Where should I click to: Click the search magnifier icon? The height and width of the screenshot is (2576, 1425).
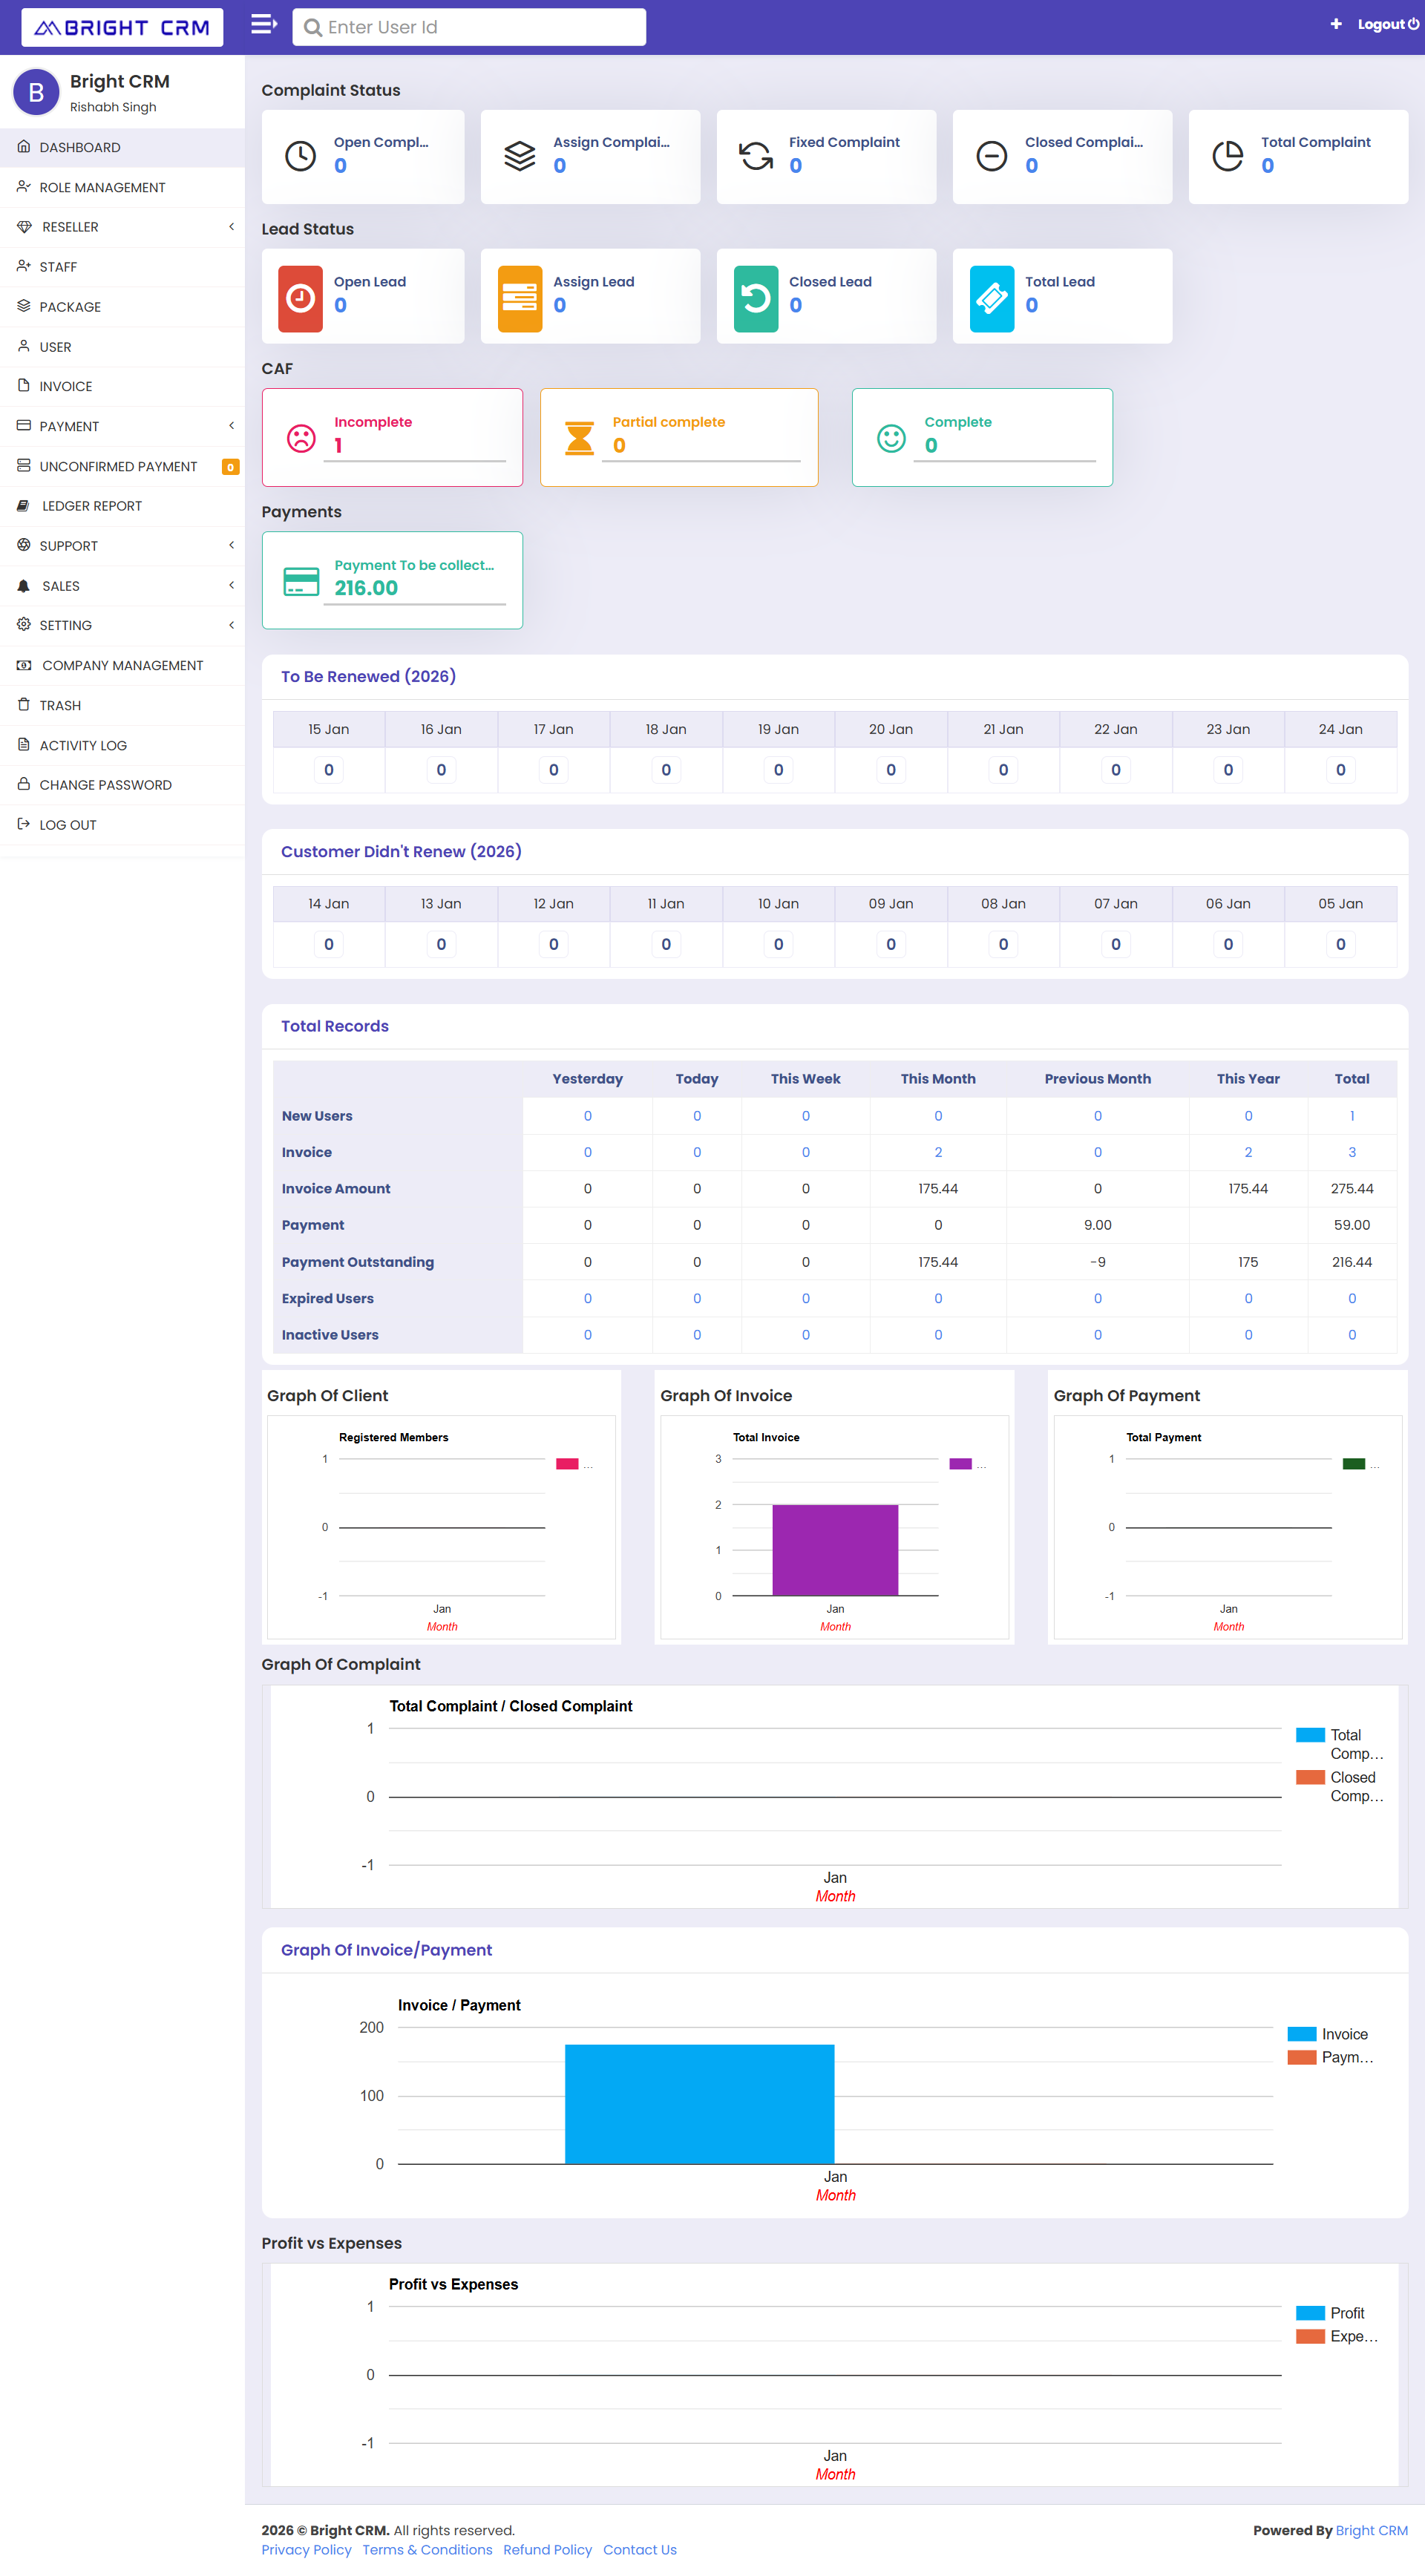(x=312, y=27)
